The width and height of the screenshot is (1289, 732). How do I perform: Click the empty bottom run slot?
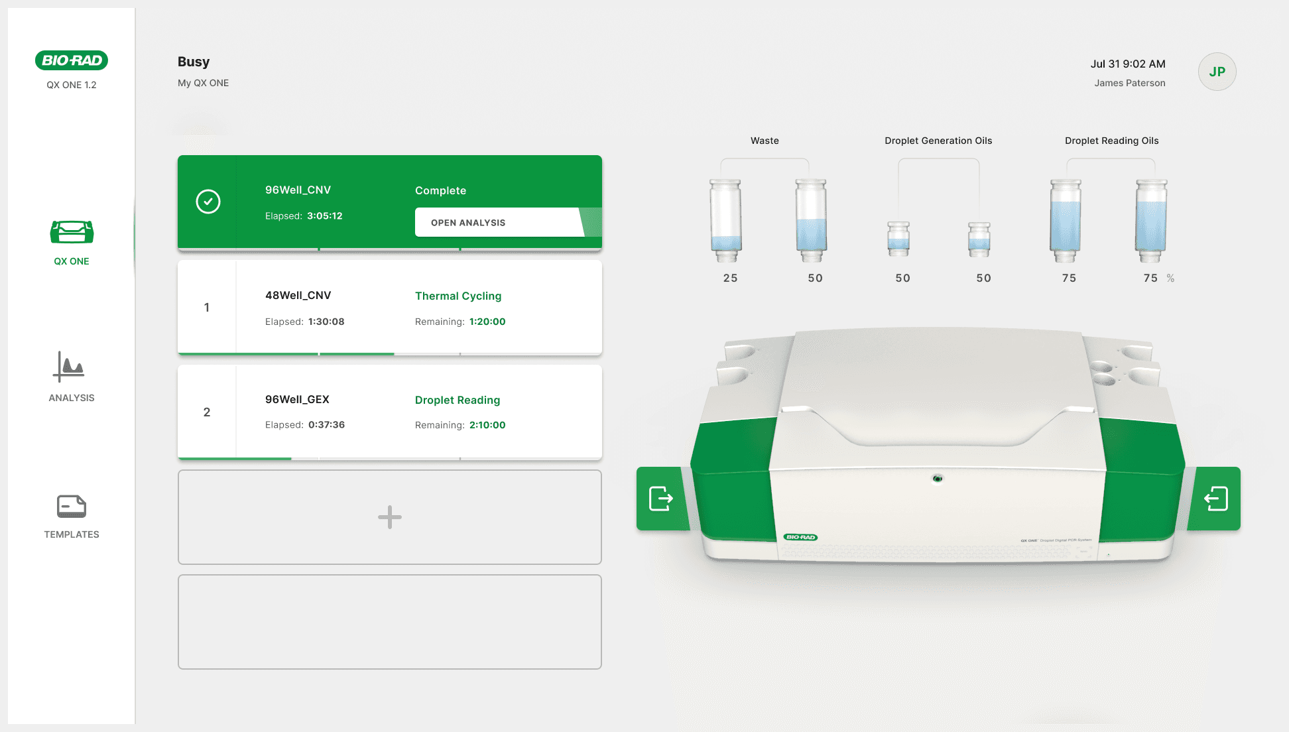(390, 622)
